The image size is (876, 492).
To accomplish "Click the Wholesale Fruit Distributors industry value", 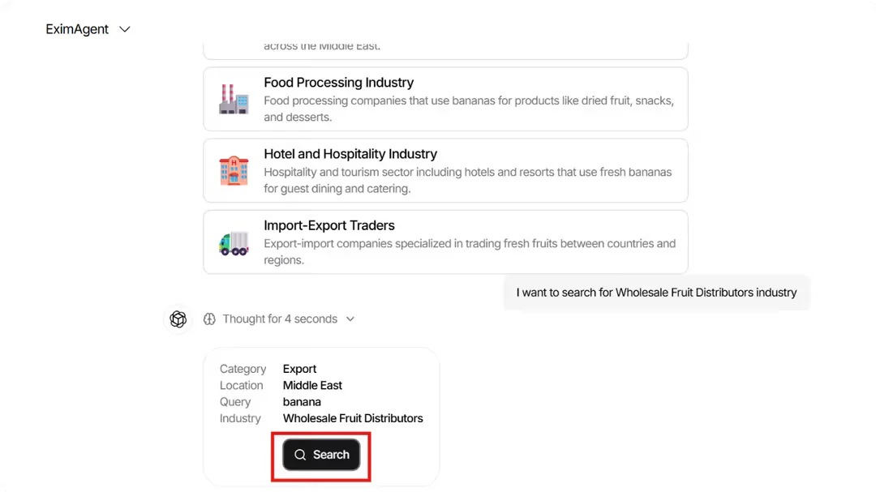I will pos(353,418).
